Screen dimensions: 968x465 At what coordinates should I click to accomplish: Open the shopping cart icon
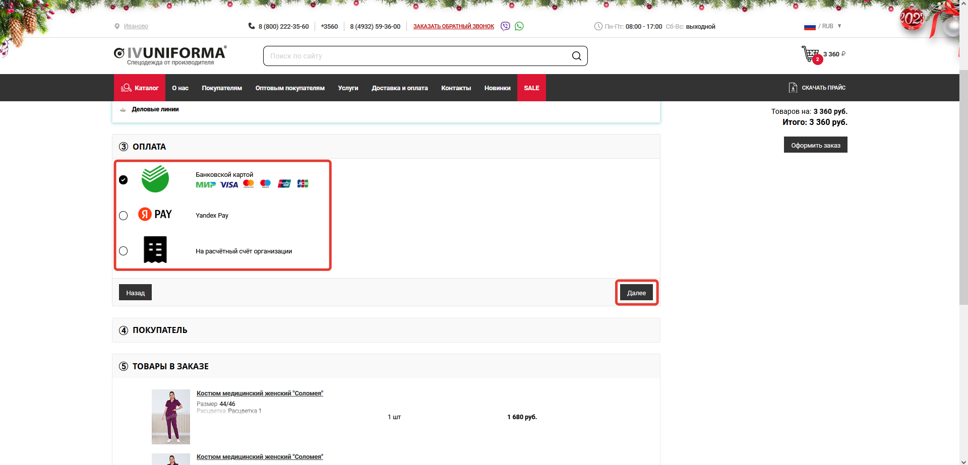click(x=811, y=54)
